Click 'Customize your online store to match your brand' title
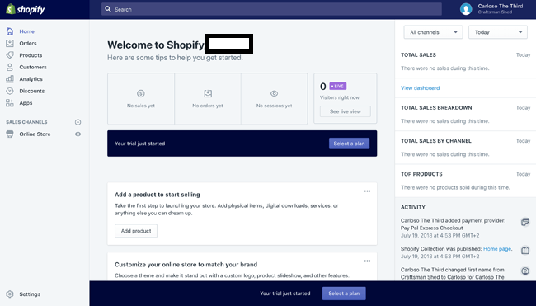Image resolution: width=536 pixels, height=306 pixels. (x=186, y=265)
